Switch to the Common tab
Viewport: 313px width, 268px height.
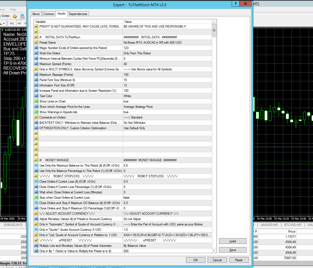pyautogui.click(x=49, y=14)
